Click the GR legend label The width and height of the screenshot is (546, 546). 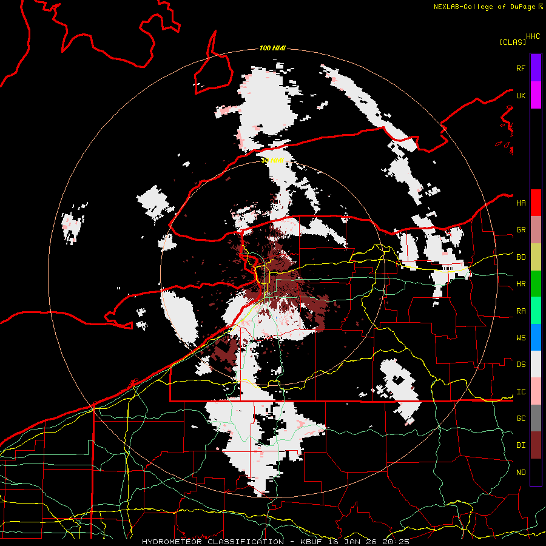coord(521,230)
